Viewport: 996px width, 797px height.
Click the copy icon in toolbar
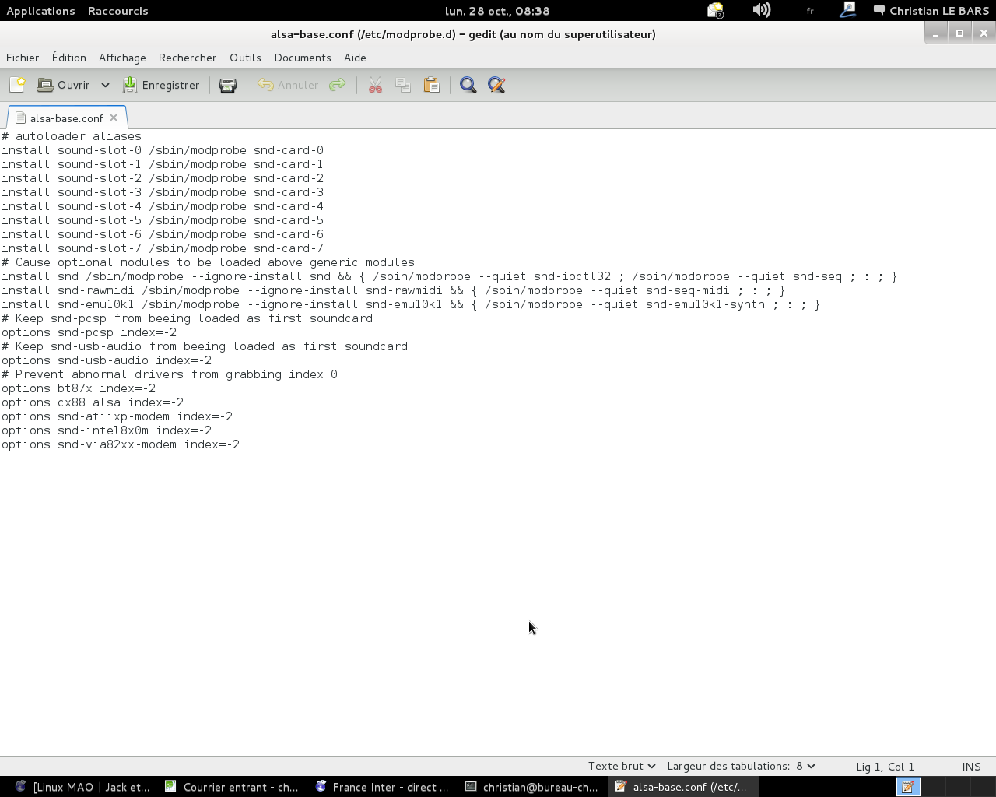tap(403, 85)
